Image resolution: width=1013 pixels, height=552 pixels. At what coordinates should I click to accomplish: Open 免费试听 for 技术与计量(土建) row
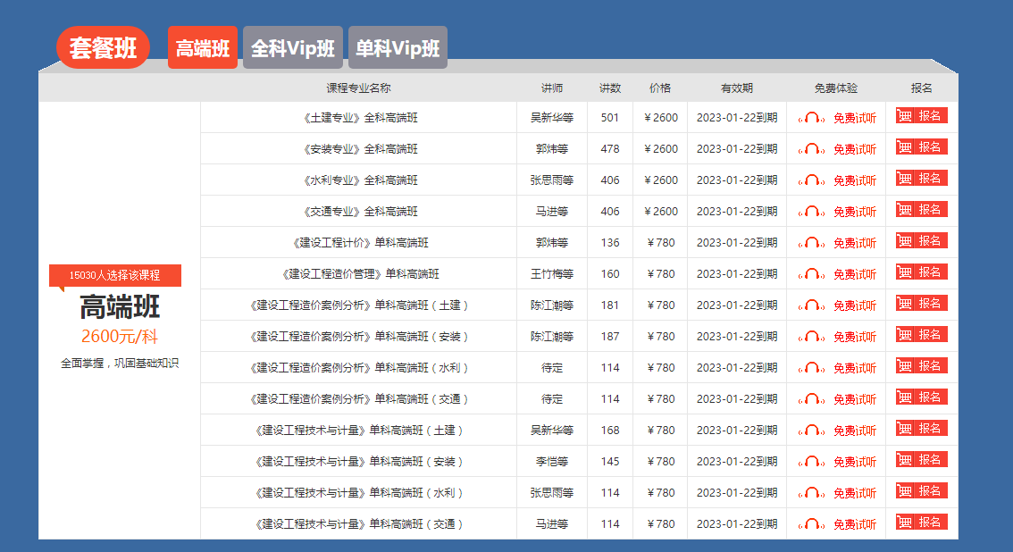(855, 431)
